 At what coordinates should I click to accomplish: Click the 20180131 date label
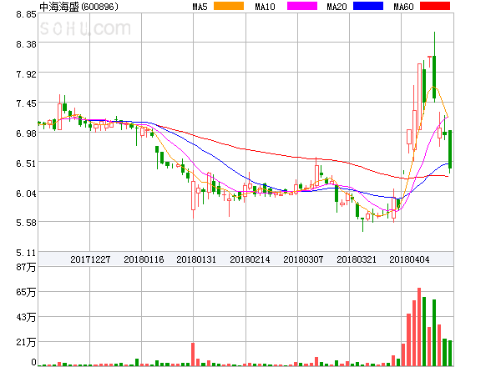(x=196, y=259)
